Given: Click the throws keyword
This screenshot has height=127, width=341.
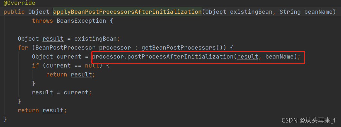Looking at the screenshot, I should (42, 21).
